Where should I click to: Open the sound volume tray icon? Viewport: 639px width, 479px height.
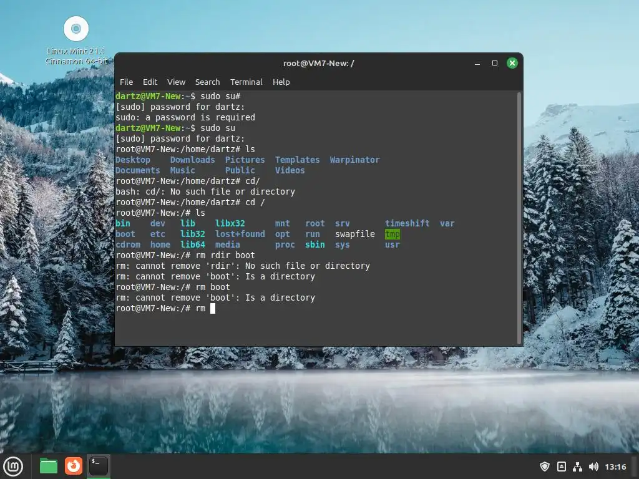[x=593, y=467]
